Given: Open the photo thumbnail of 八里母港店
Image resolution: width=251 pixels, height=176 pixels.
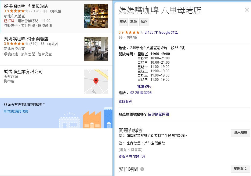Looking at the screenshot, I should pyautogui.click(x=96, y=16).
